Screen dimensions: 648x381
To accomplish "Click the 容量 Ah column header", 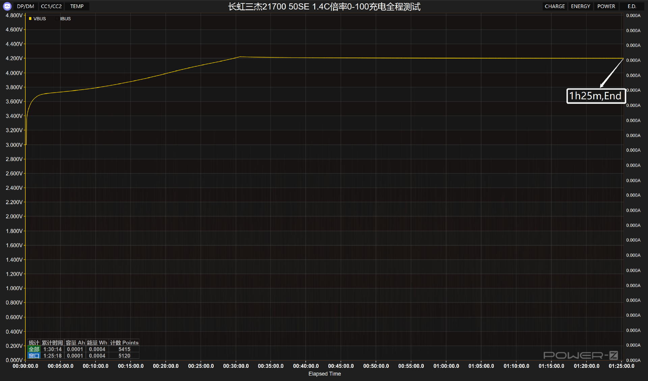I will [x=75, y=342].
